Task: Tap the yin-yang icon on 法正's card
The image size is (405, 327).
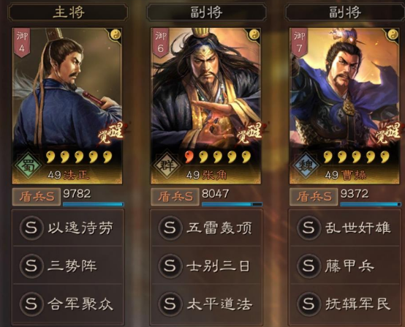Action: 116,34
